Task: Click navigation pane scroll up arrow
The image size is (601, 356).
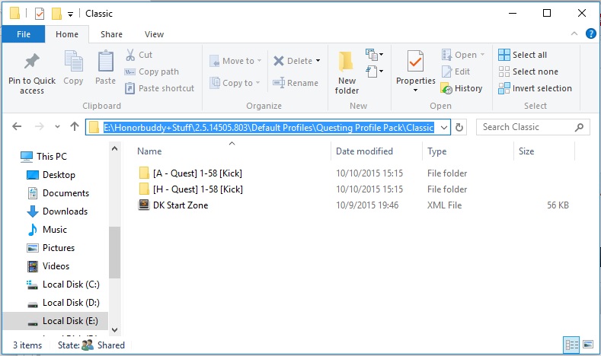Action: (114, 148)
